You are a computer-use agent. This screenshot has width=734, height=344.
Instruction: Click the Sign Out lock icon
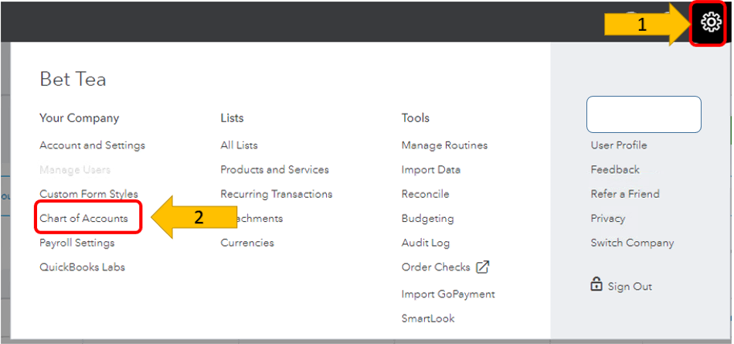(x=596, y=285)
